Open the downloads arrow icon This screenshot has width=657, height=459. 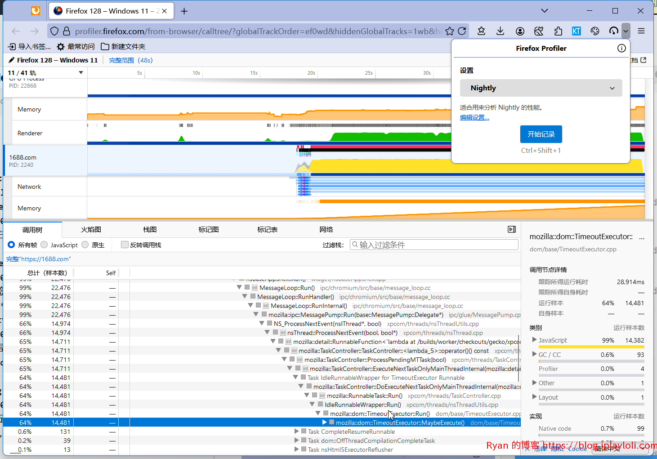coord(500,31)
